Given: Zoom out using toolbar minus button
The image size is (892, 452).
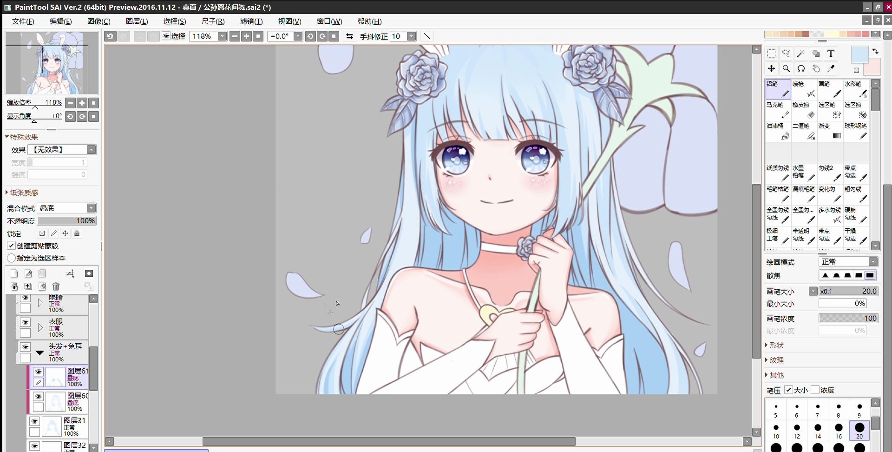Looking at the screenshot, I should [x=235, y=36].
